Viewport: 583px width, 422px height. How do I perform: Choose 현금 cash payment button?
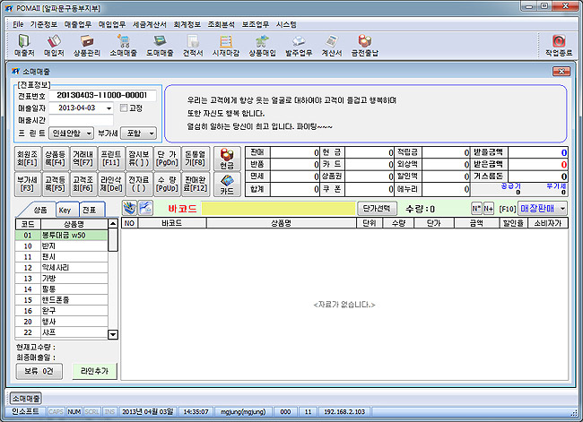pyautogui.click(x=227, y=159)
